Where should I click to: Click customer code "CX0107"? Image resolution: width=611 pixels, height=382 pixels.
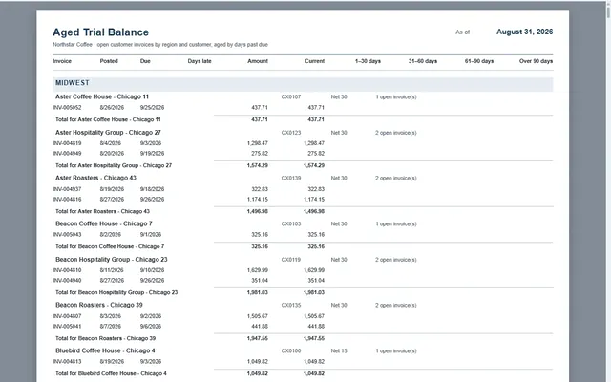(x=291, y=97)
